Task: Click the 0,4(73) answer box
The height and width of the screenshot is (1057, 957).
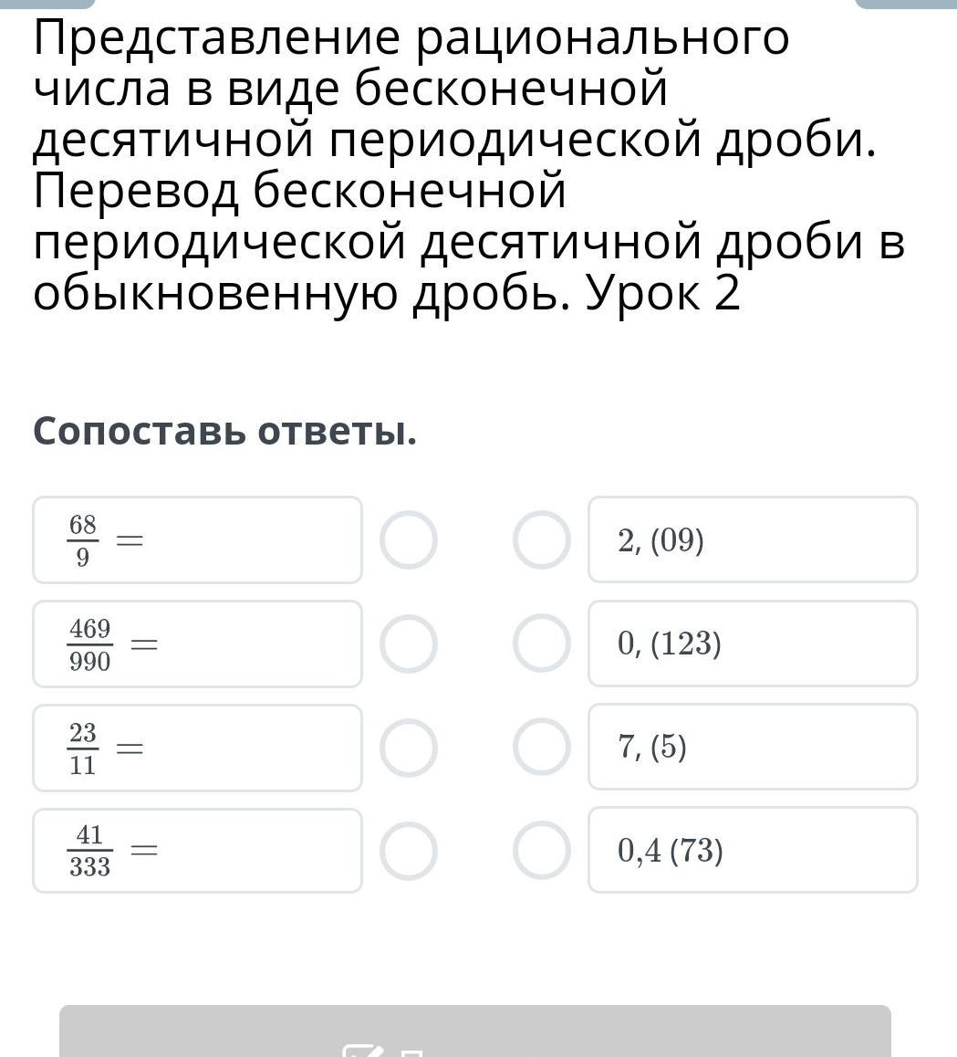Action: (x=753, y=850)
